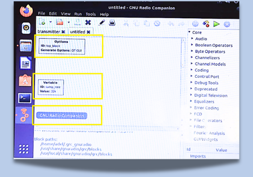
Task: Click the open file folder icon
Action: pos(59,22)
